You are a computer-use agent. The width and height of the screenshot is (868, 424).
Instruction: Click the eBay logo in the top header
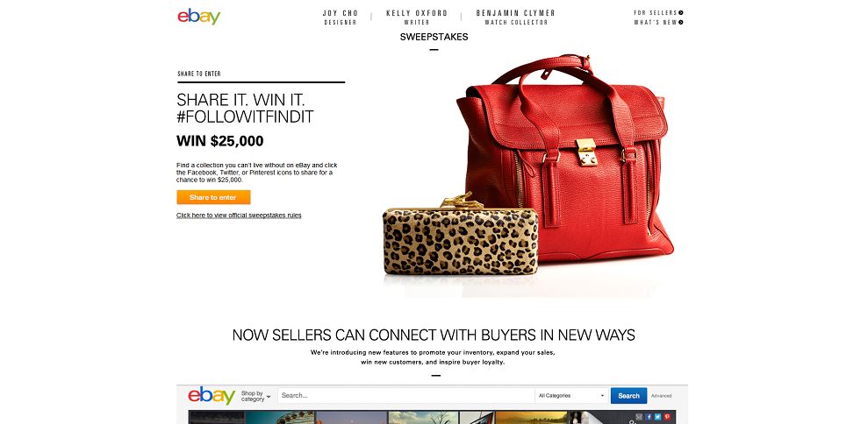198,16
